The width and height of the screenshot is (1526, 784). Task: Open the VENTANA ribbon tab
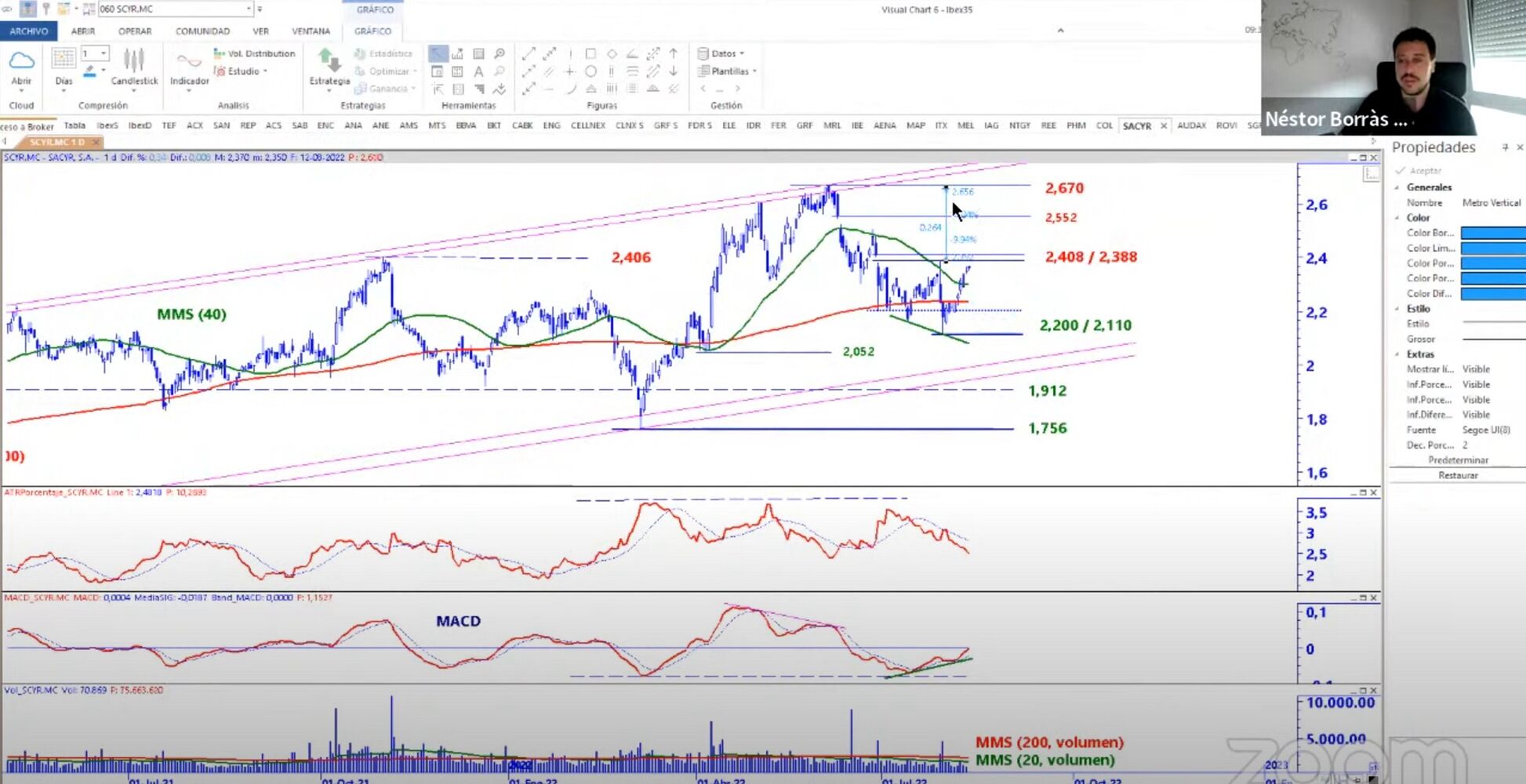click(311, 31)
